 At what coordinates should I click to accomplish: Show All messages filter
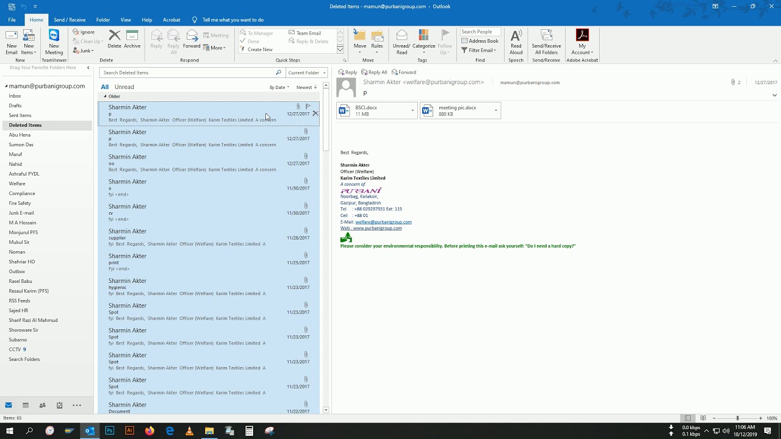click(105, 87)
